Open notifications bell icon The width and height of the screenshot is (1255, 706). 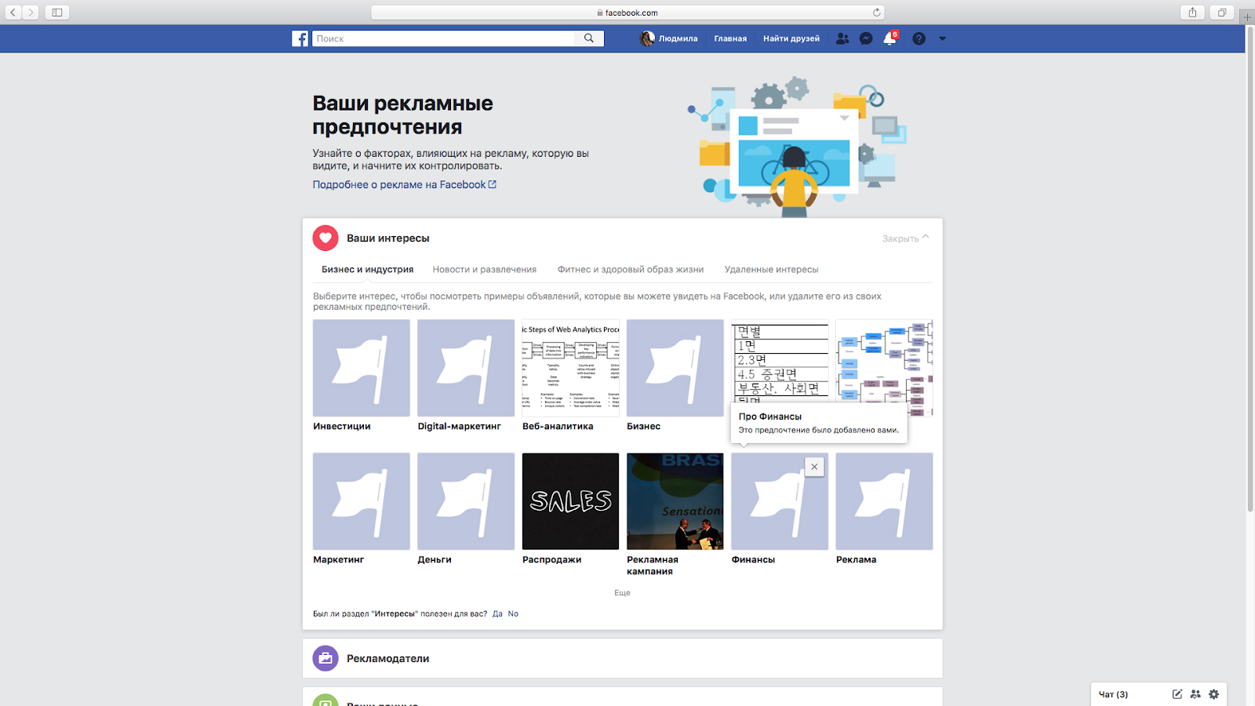click(x=889, y=38)
